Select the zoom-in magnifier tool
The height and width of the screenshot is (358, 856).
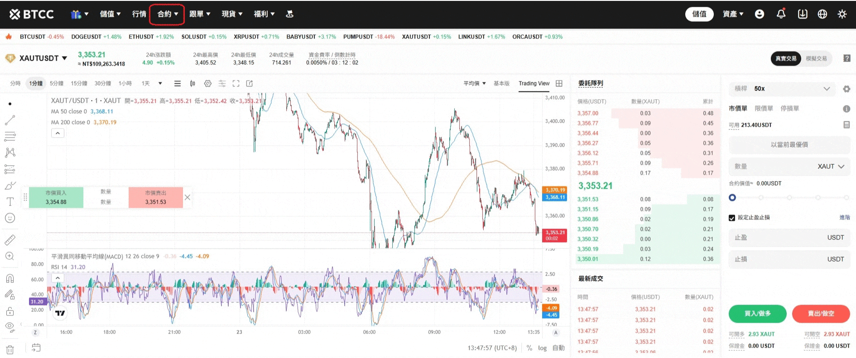pos(10,256)
